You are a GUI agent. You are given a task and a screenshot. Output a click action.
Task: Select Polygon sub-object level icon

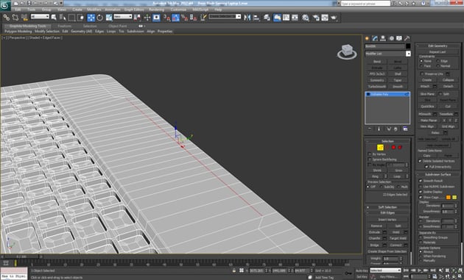click(x=393, y=147)
